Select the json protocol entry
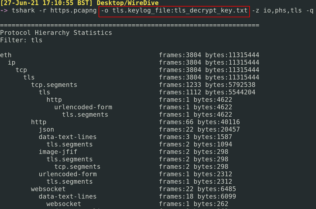This screenshot has height=209, width=316. click(x=46, y=130)
